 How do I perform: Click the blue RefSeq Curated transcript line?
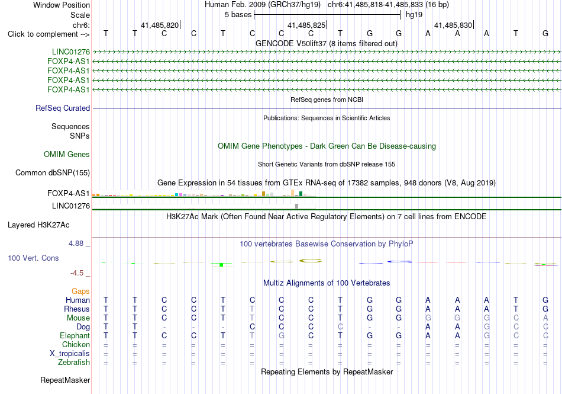point(327,108)
